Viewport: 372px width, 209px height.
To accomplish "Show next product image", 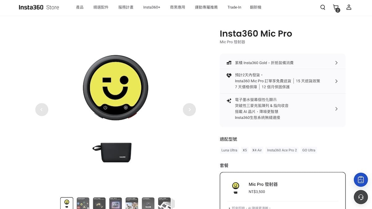I will click(189, 109).
